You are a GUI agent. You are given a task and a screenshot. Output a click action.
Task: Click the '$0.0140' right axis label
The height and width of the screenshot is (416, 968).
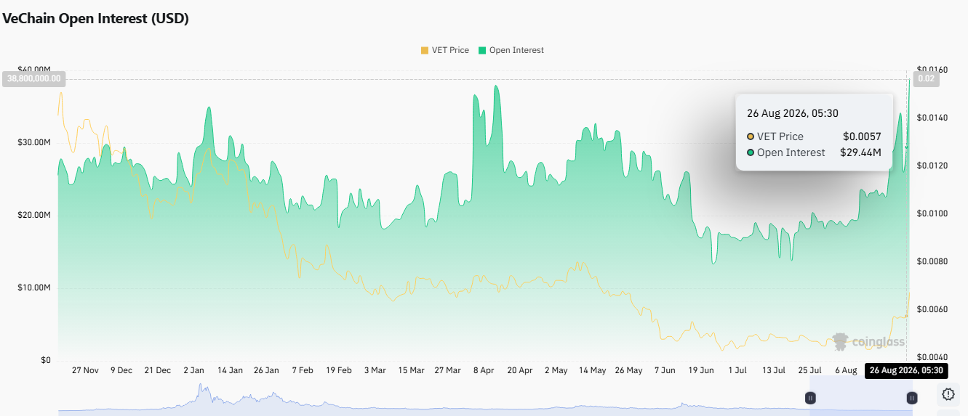pyautogui.click(x=933, y=118)
